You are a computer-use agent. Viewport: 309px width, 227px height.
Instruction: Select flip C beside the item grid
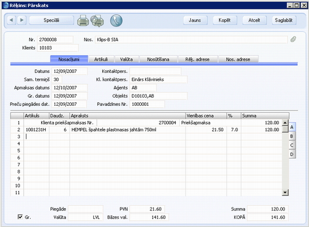pyautogui.click(x=291, y=145)
